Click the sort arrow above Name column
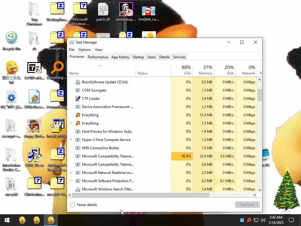 pos(101,66)
